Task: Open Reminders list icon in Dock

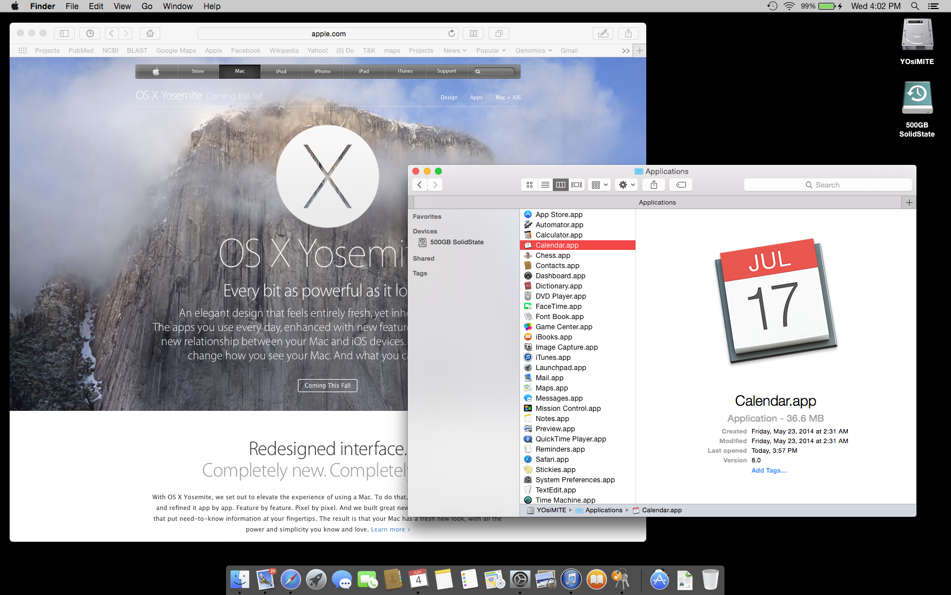Action: point(469,579)
